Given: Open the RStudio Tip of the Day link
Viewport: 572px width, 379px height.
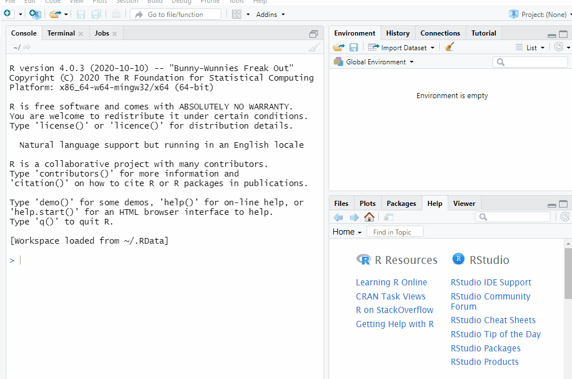Looking at the screenshot, I should [496, 334].
